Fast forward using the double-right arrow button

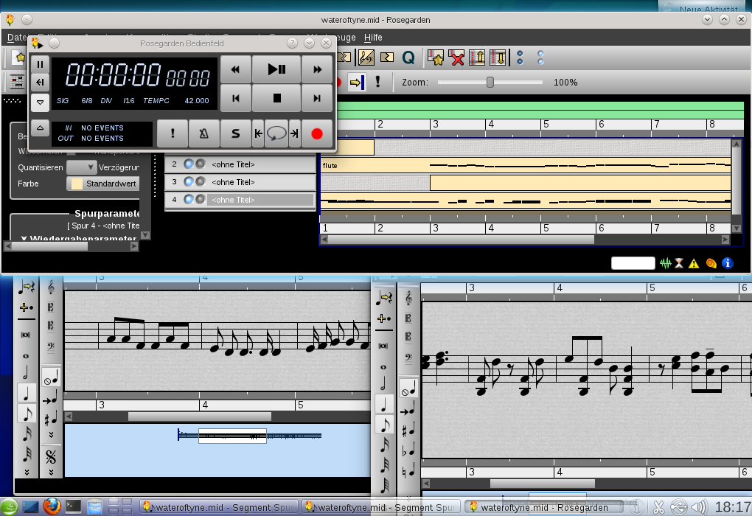[317, 69]
